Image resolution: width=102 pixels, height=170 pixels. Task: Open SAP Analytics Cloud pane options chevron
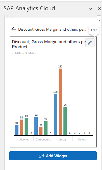click(90, 9)
